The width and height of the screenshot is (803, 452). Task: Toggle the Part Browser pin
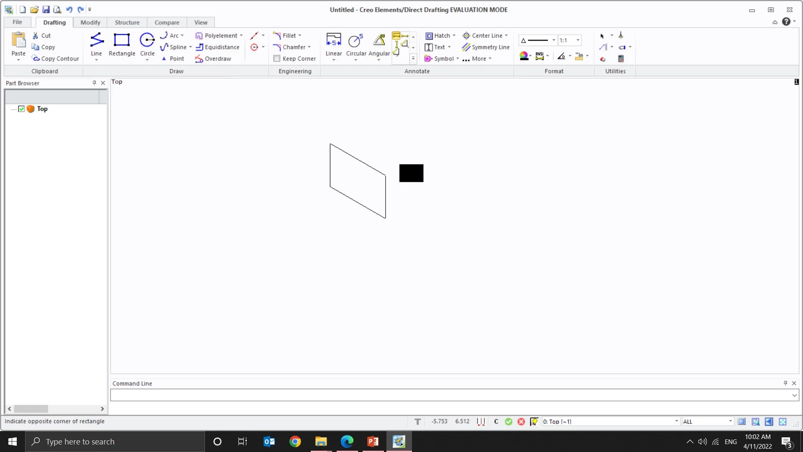(94, 83)
